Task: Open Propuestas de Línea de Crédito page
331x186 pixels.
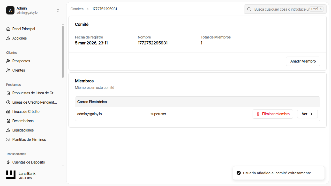Action: 34,93
